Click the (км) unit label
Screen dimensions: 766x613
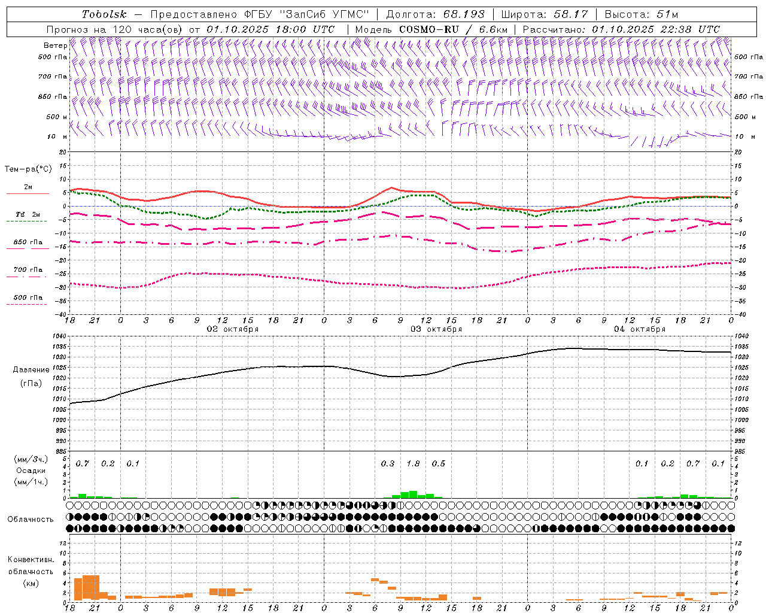click(x=31, y=583)
